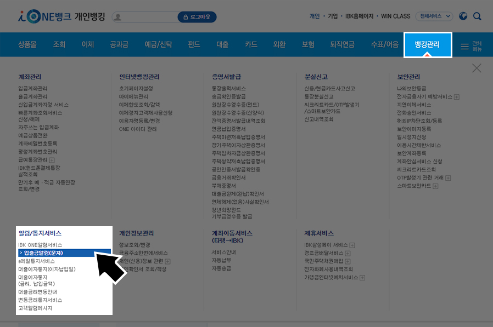Expand plus next to 스마트보안카드
Screen dimensions: 493x327
click(435, 186)
